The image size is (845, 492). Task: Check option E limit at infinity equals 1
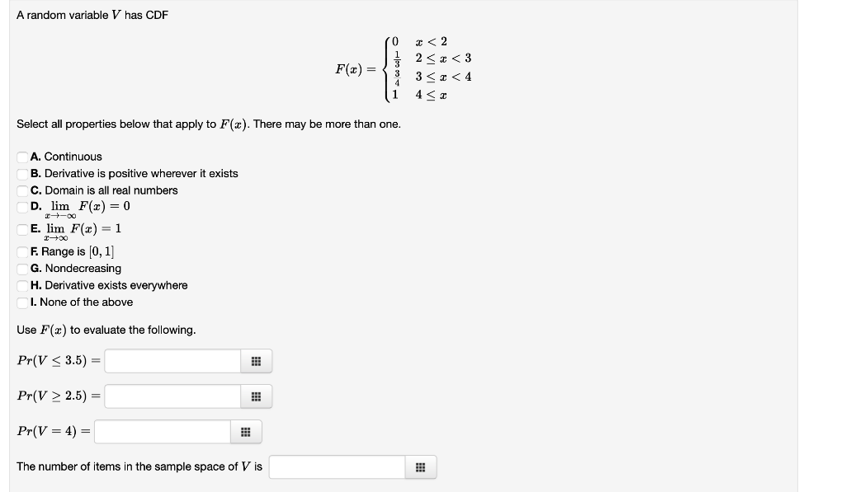coord(21,229)
